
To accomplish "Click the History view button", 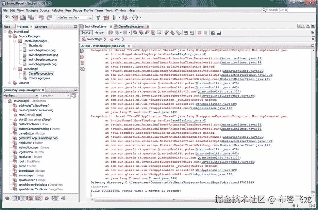I will [x=99, y=33].
